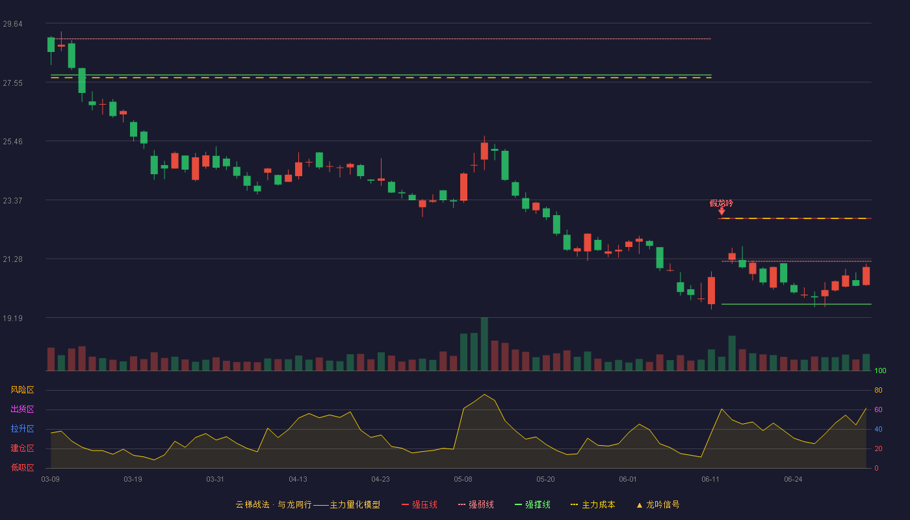Viewport: 910px width, 520px height.
Task: Toggle the 主力成本 legend entry
Action: coord(592,504)
